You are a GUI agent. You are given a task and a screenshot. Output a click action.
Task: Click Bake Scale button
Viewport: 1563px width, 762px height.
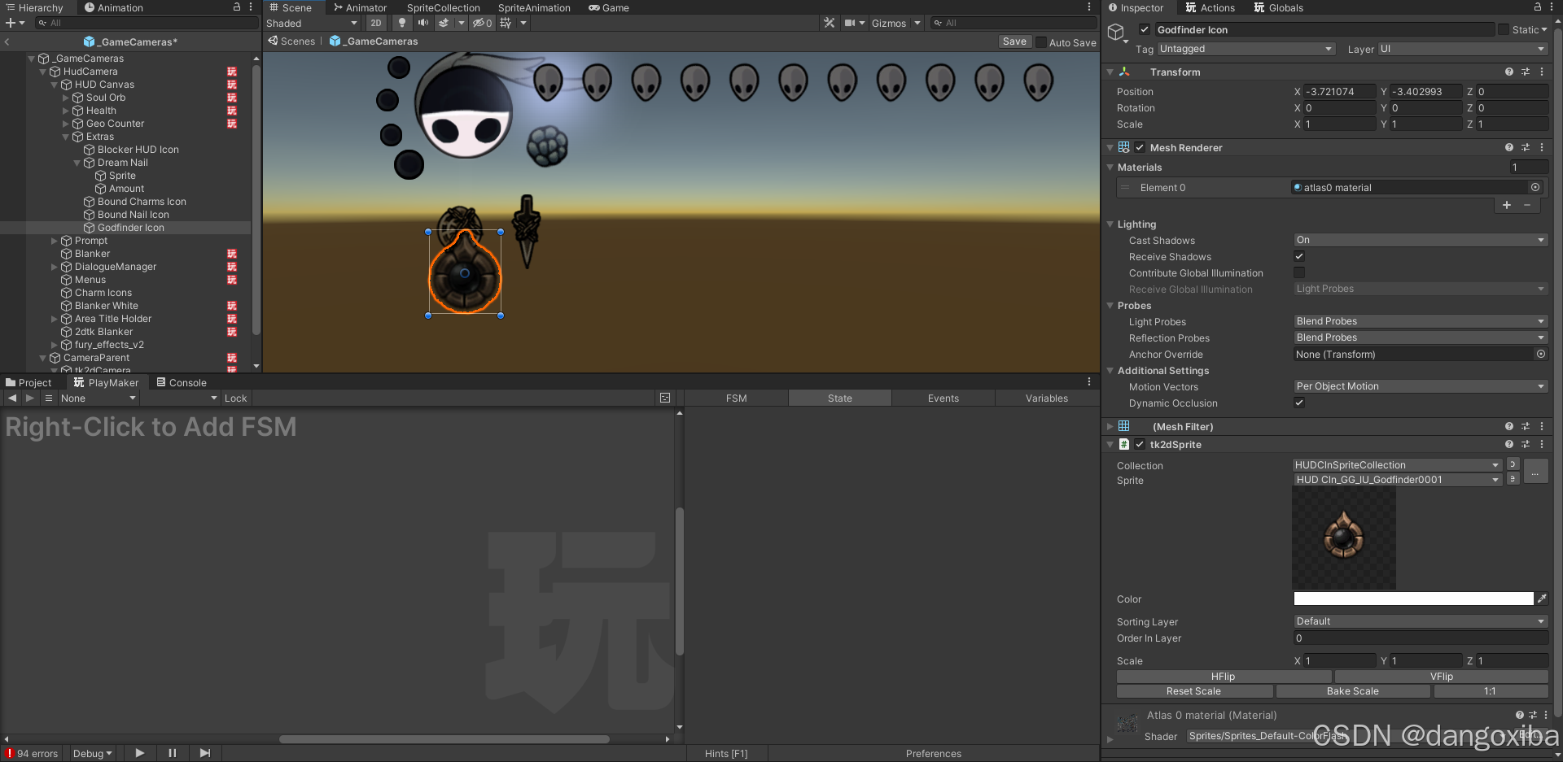pyautogui.click(x=1352, y=691)
